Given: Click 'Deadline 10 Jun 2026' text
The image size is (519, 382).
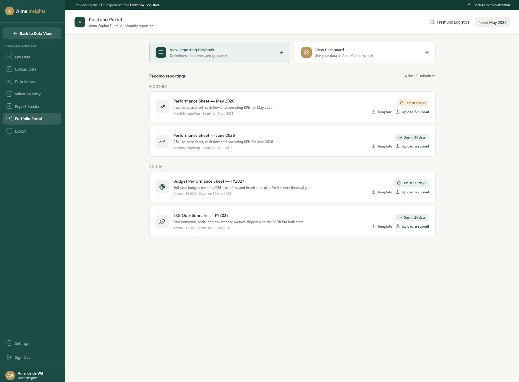Looking at the screenshot, I should pyautogui.click(x=218, y=114).
